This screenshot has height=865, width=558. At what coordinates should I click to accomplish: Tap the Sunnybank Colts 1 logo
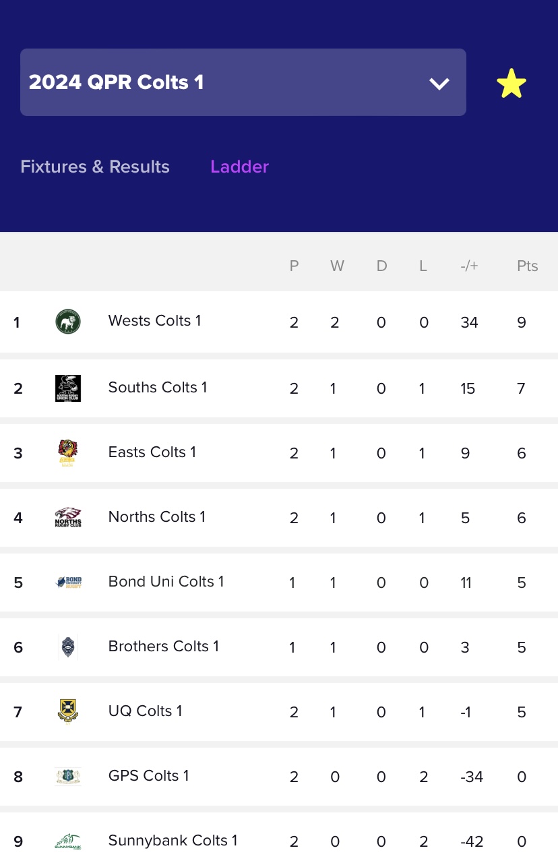click(x=68, y=841)
